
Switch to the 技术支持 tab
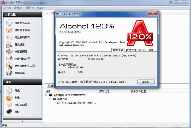tap(131, 50)
